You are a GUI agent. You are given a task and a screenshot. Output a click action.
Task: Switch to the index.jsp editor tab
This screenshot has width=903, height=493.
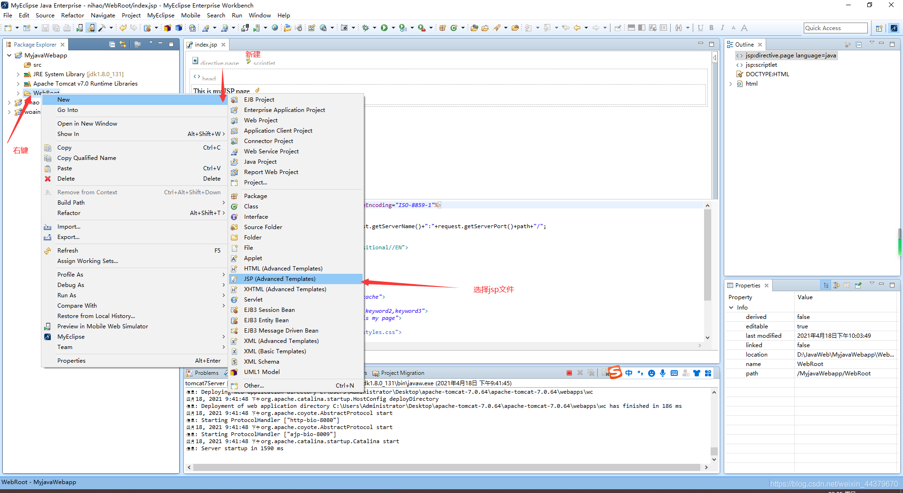(x=206, y=45)
